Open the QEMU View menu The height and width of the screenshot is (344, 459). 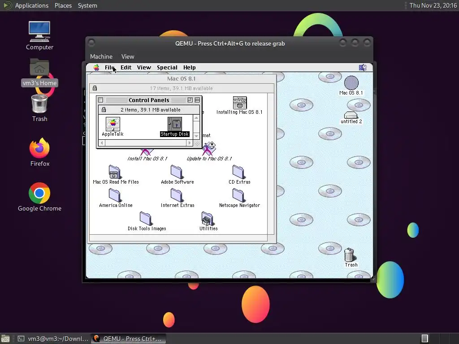tap(128, 56)
